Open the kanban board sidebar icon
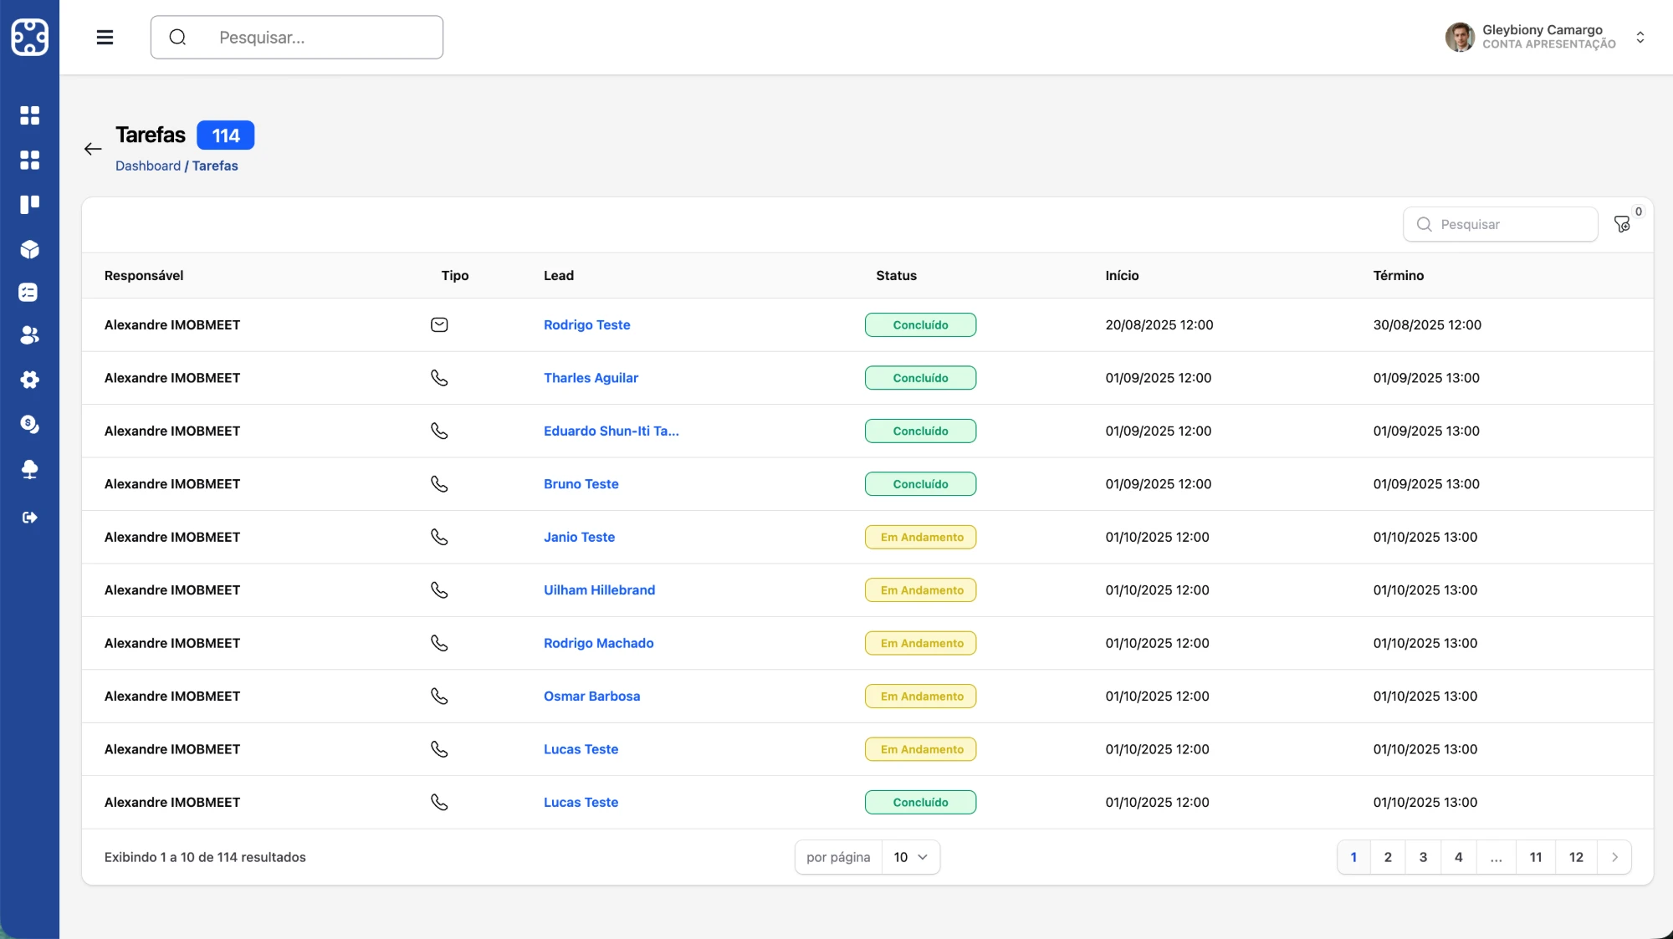 tap(29, 205)
